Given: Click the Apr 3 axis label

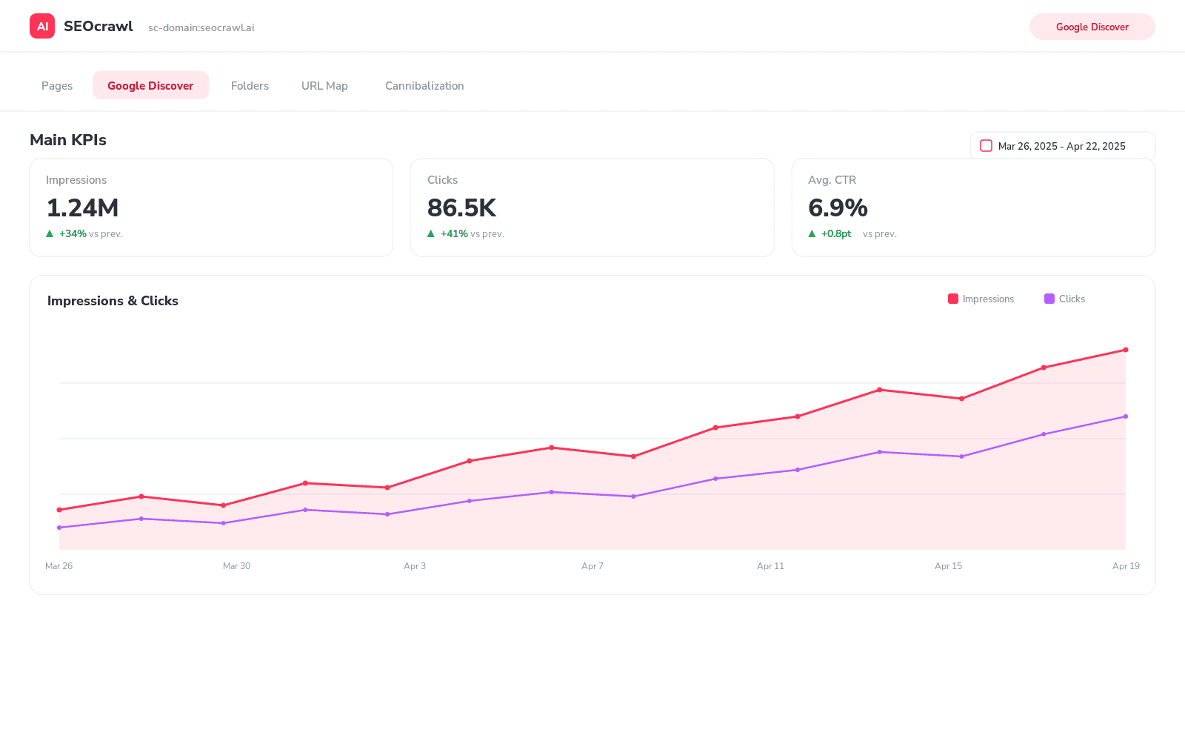Looking at the screenshot, I should (415, 565).
